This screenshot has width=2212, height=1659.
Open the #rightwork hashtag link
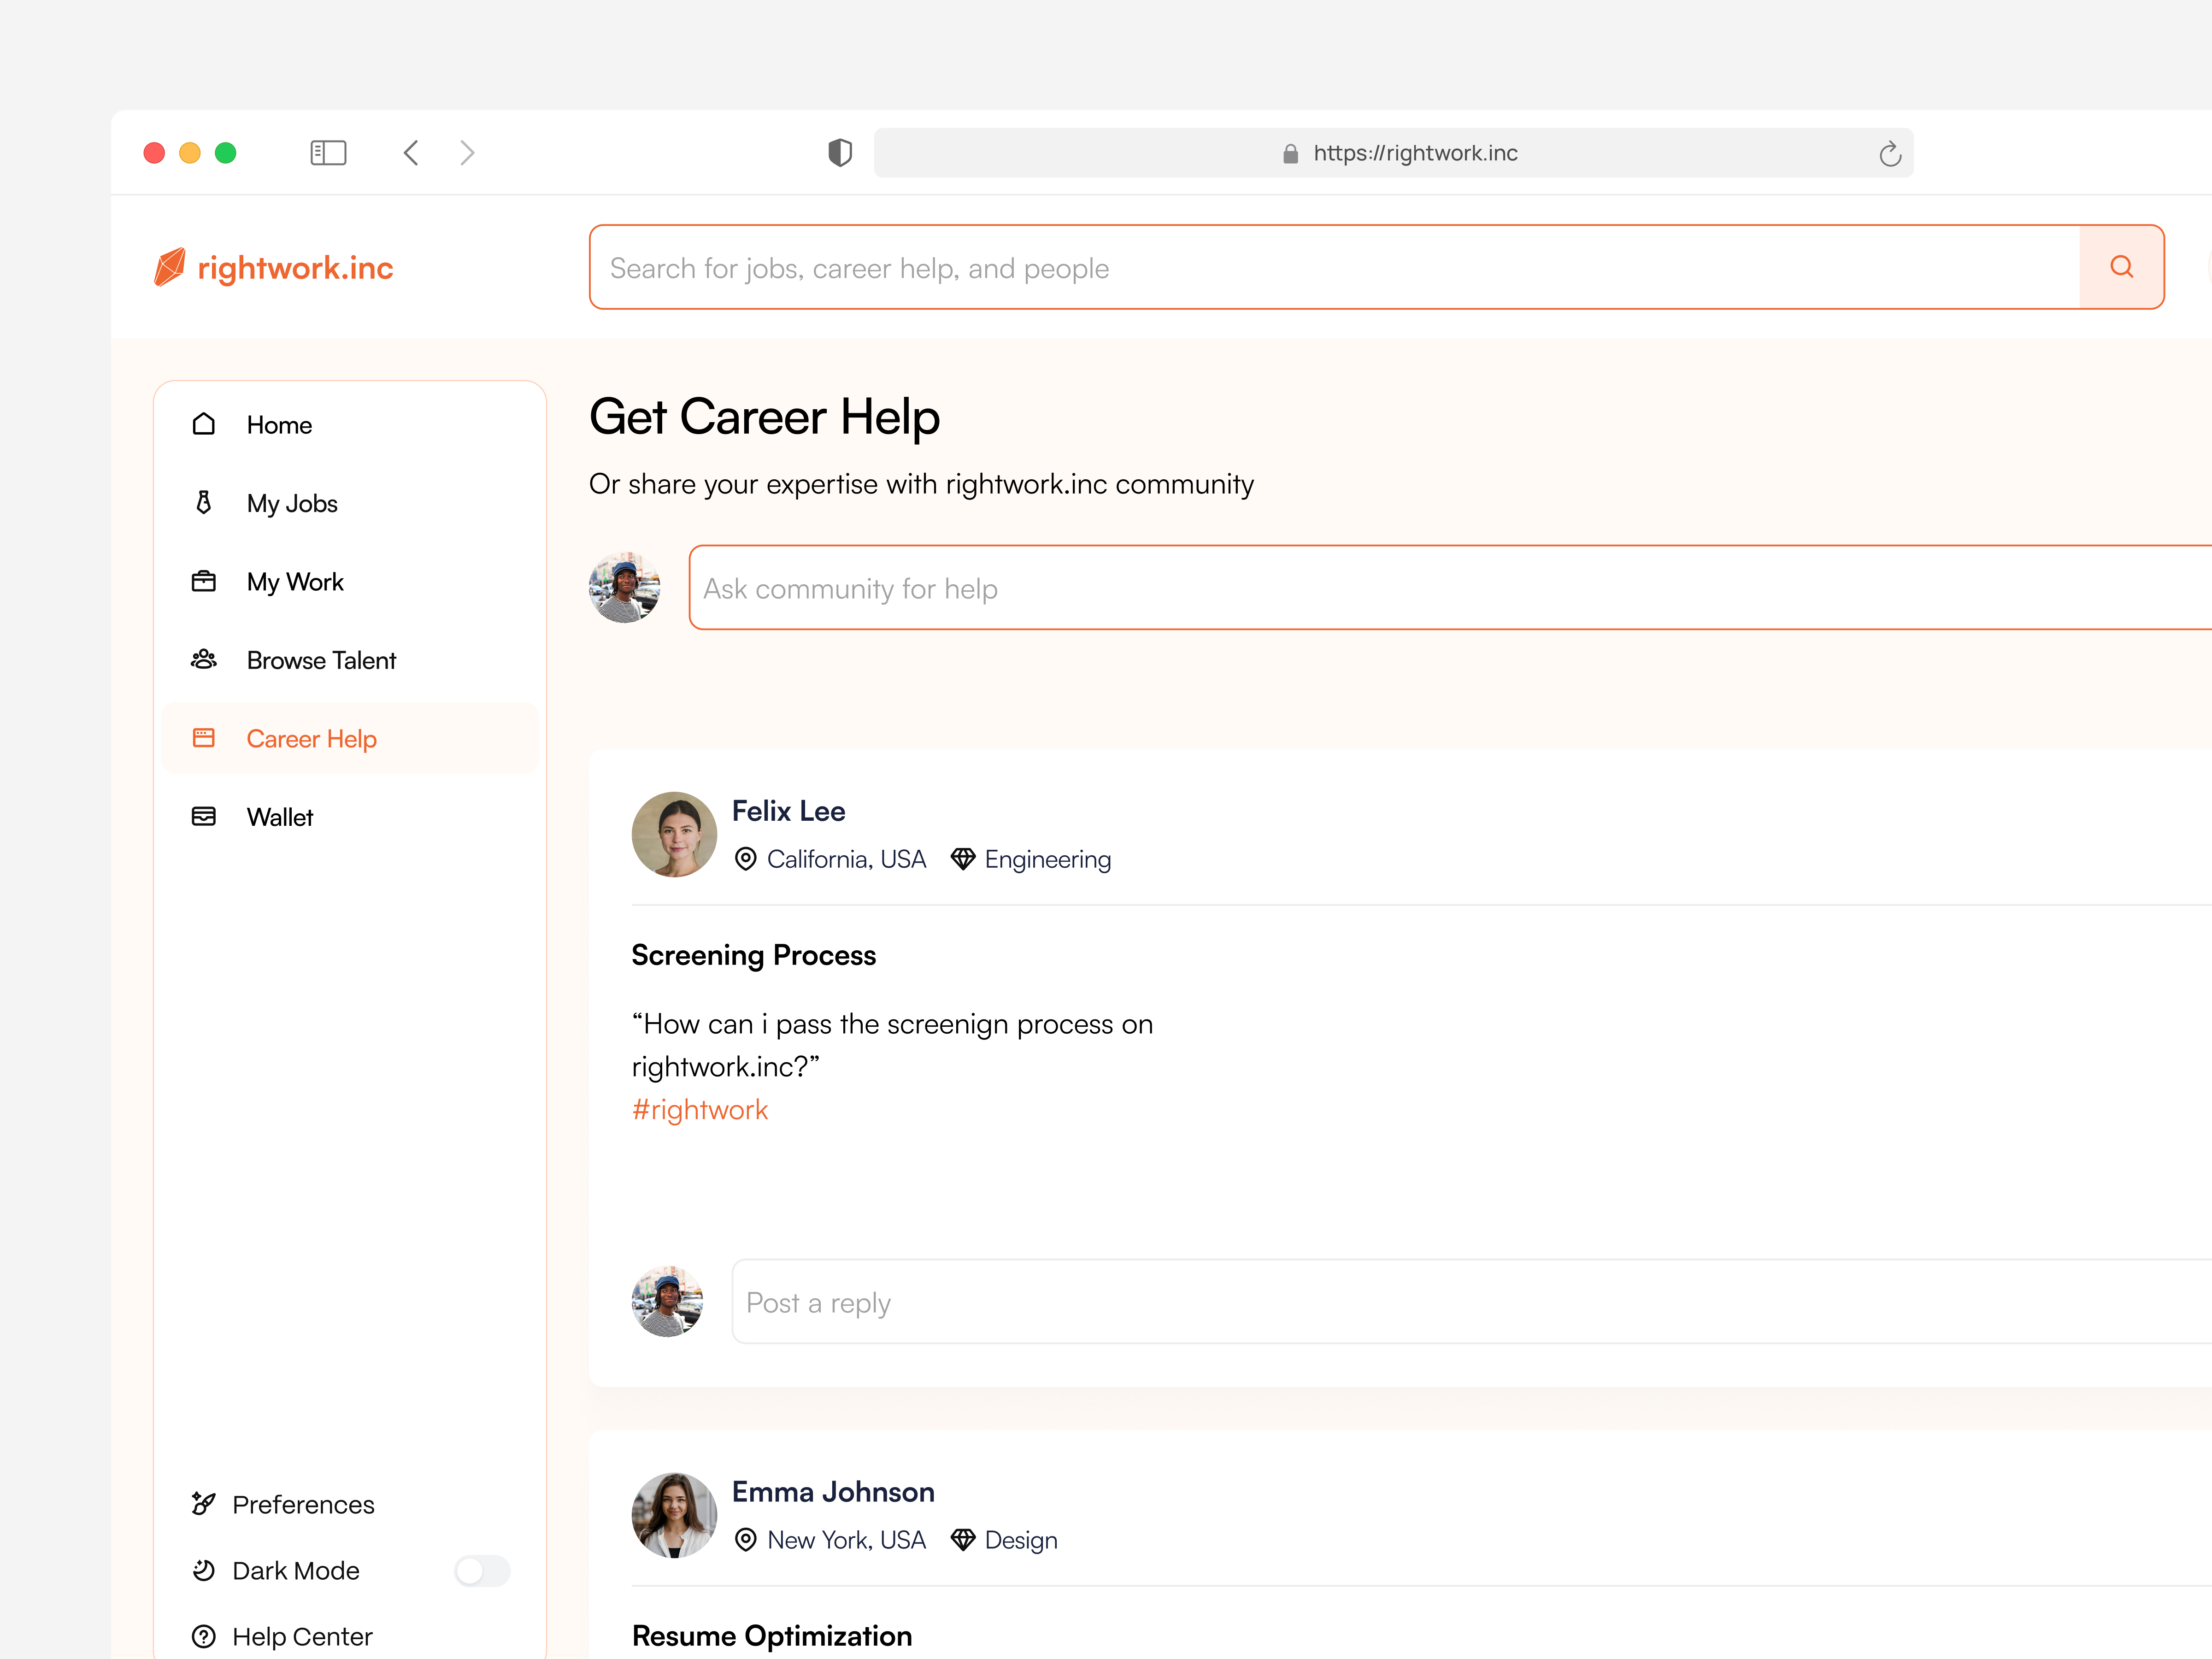[x=700, y=1109]
